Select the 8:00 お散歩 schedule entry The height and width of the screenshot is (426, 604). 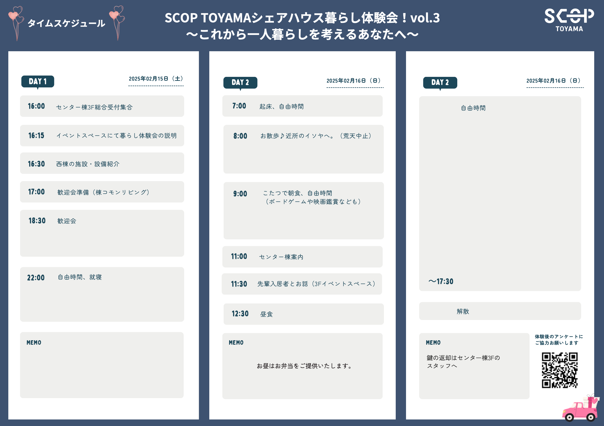303,149
